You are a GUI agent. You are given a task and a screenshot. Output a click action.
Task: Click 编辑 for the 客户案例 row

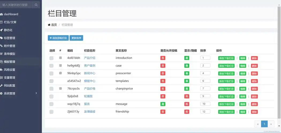243,66
